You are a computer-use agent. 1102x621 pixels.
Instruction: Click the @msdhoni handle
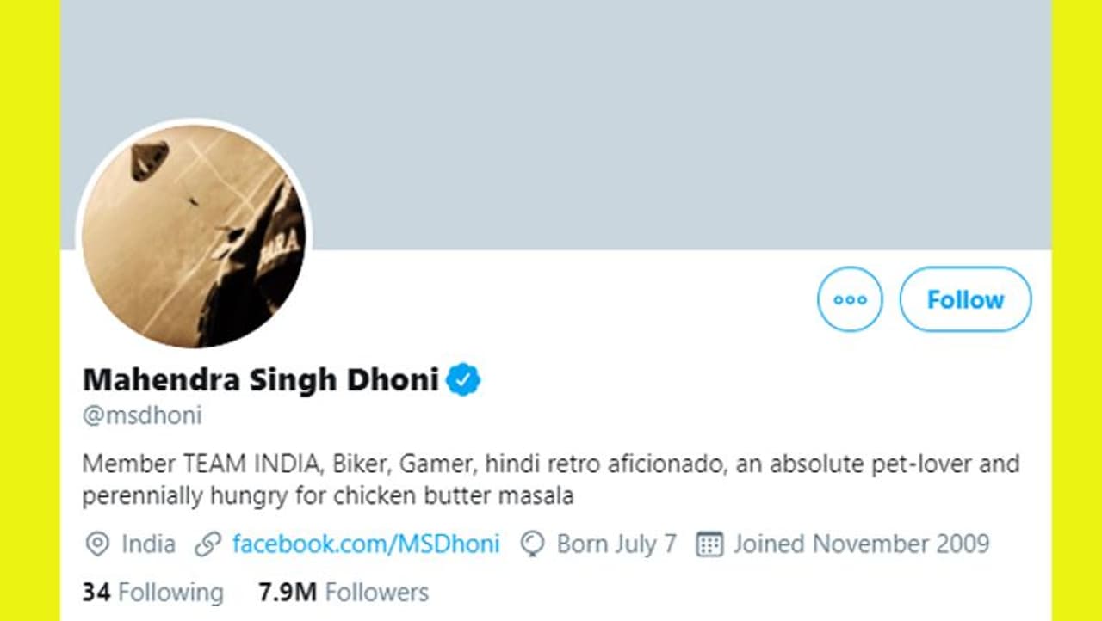click(x=142, y=416)
